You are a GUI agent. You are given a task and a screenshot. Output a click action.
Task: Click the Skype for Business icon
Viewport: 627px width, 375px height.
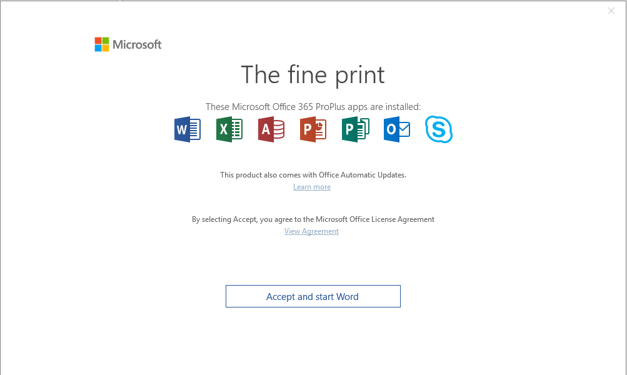coord(439,130)
